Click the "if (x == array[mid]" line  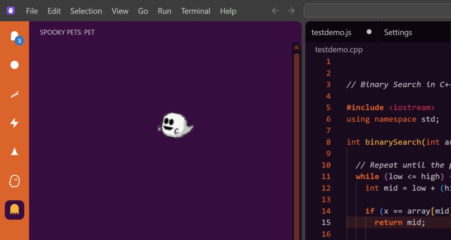pos(408,211)
